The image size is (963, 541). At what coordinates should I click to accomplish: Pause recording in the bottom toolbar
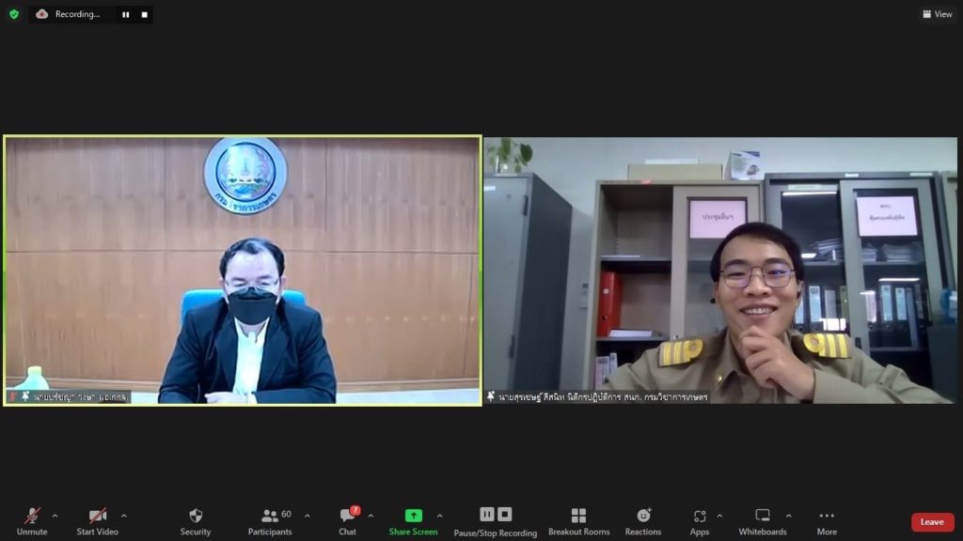[486, 514]
